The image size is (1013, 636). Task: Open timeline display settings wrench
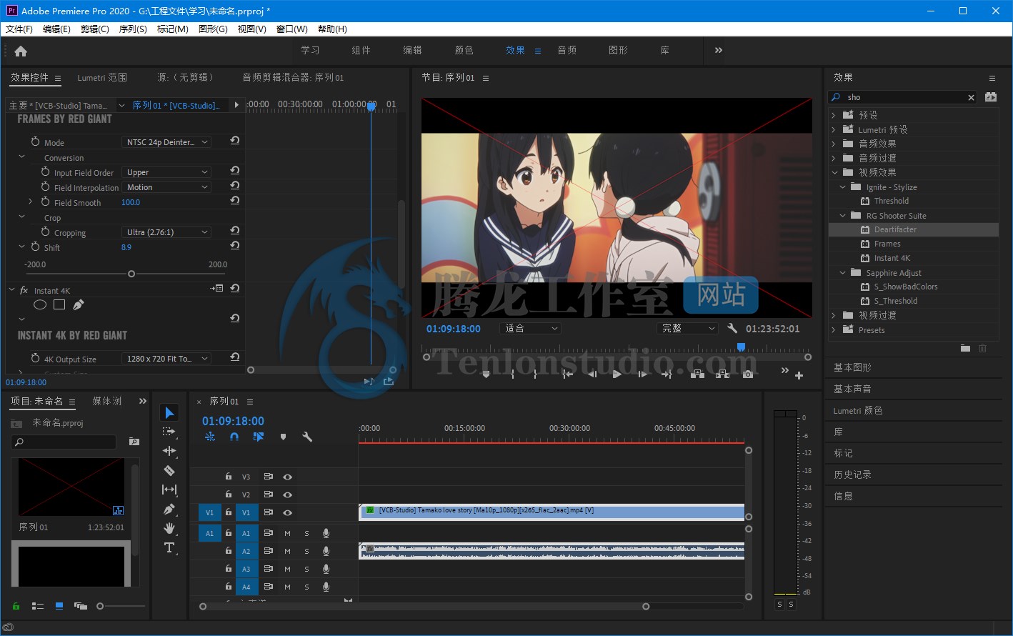307,437
